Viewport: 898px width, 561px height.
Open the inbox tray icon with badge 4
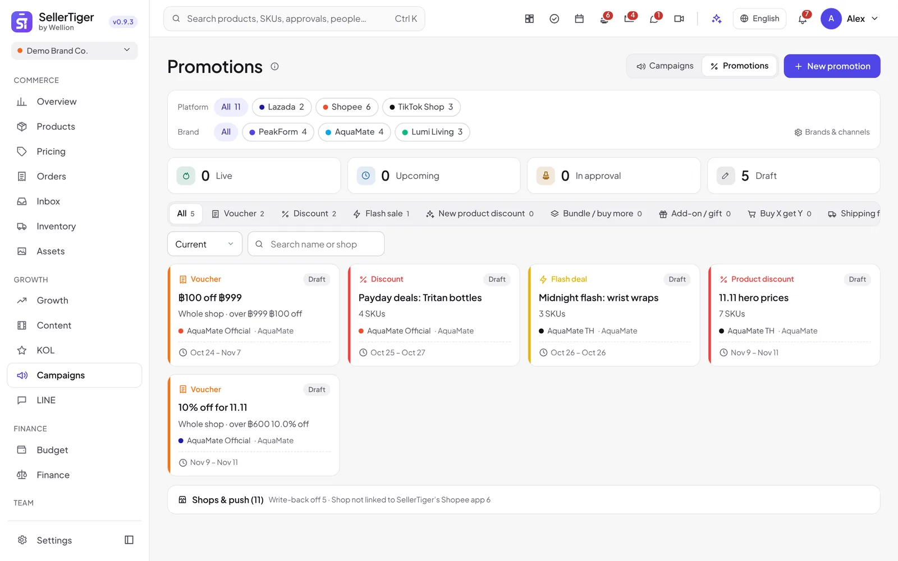[x=629, y=19]
